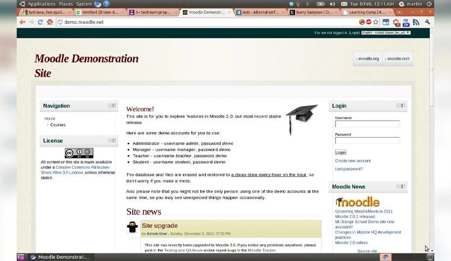
Task: Switch to the Untitled (Drawn A... tab
Action: (99, 12)
